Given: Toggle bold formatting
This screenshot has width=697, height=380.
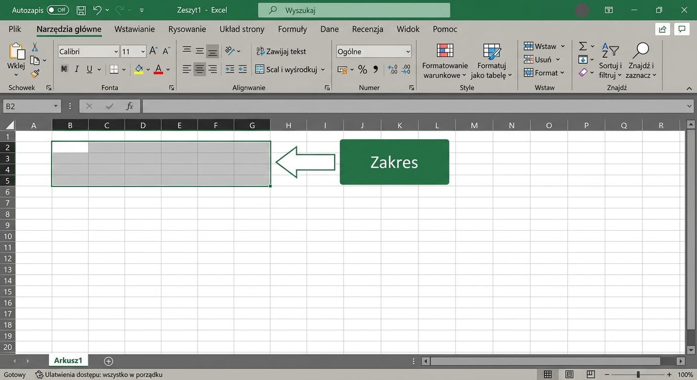Looking at the screenshot, I should tap(64, 69).
